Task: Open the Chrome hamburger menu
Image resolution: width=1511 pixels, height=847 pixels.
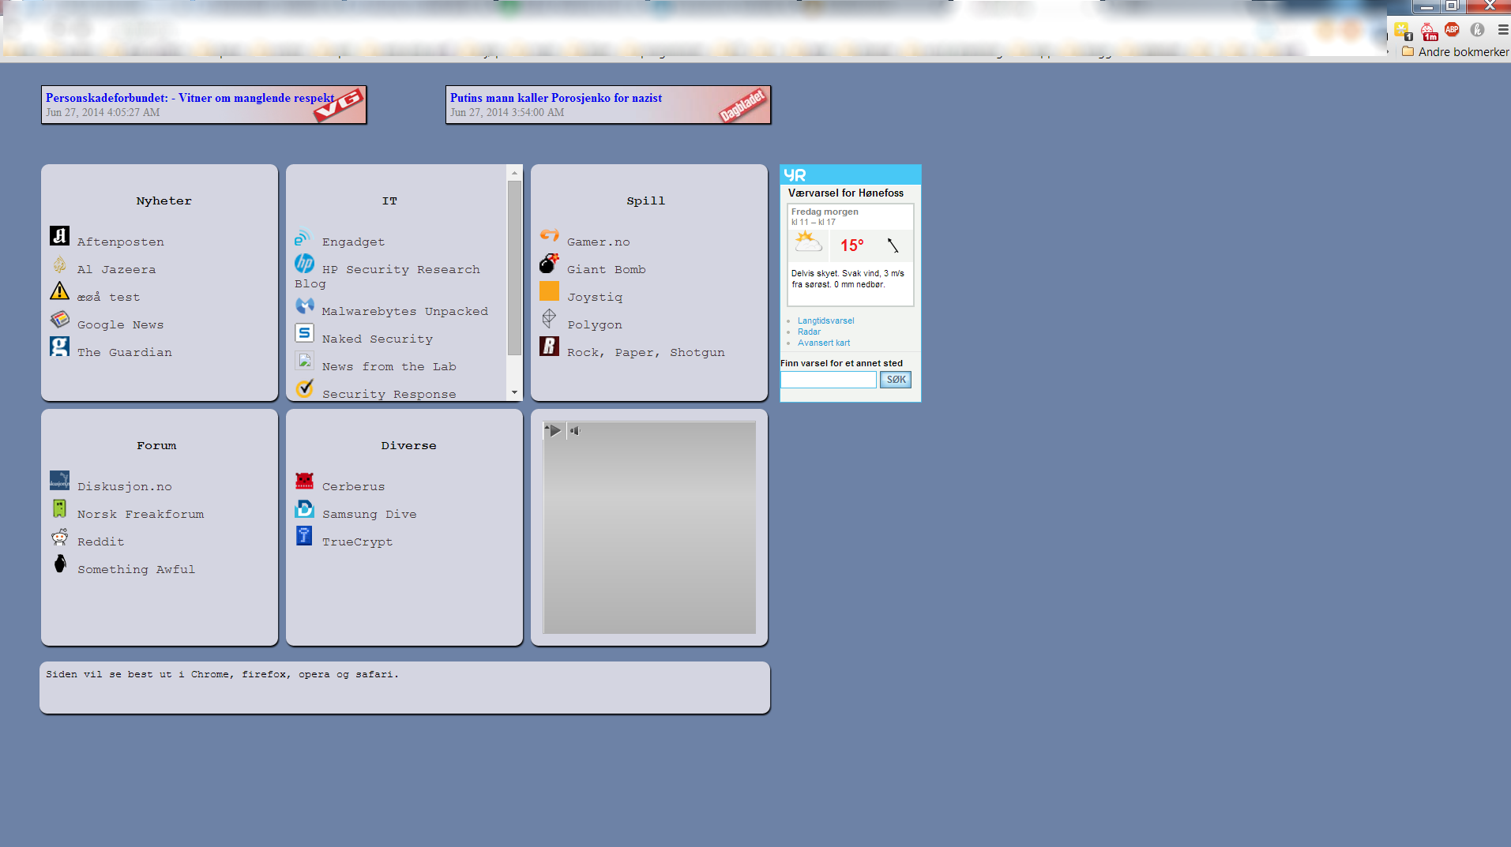Action: pyautogui.click(x=1502, y=30)
